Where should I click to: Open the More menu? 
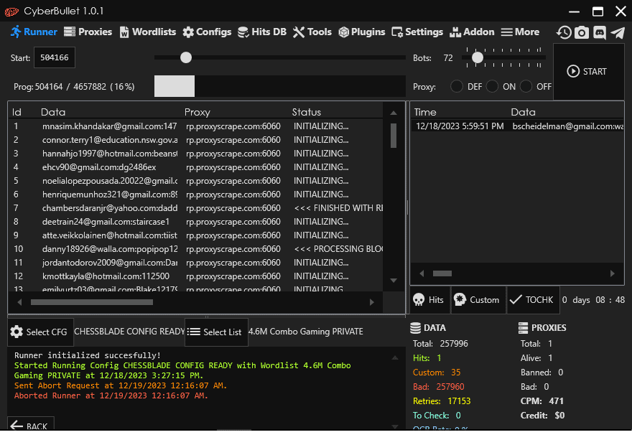(x=520, y=32)
